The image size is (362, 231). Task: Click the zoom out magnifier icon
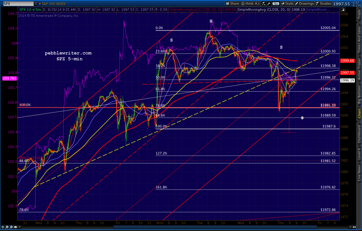pos(11,227)
